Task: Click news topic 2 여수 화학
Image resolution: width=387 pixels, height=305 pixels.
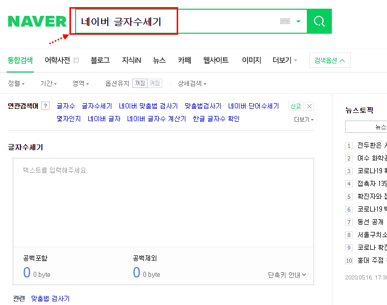Action: point(372,158)
